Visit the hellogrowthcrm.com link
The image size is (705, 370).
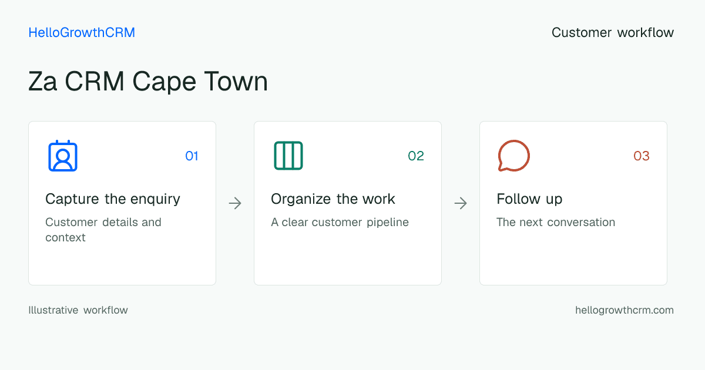pyautogui.click(x=625, y=310)
